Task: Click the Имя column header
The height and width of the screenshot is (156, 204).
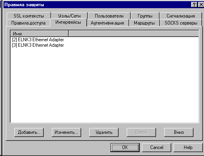Action: [x=39, y=34]
